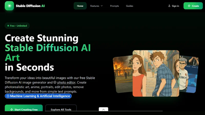Select the Home nav tab
The width and height of the screenshot is (205, 115).
(x=80, y=6)
